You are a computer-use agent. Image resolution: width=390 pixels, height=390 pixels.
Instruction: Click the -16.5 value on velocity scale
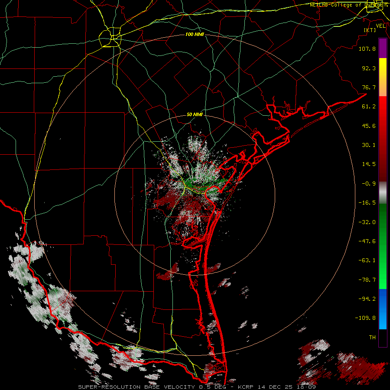(x=367, y=203)
